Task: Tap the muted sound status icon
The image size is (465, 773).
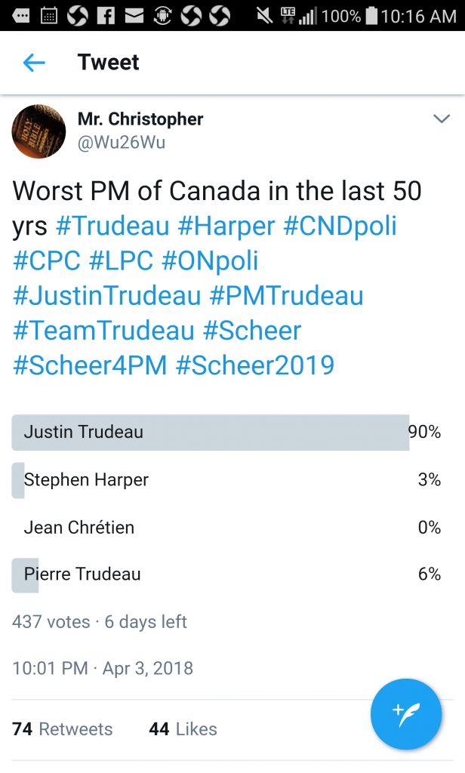Action: pyautogui.click(x=263, y=15)
